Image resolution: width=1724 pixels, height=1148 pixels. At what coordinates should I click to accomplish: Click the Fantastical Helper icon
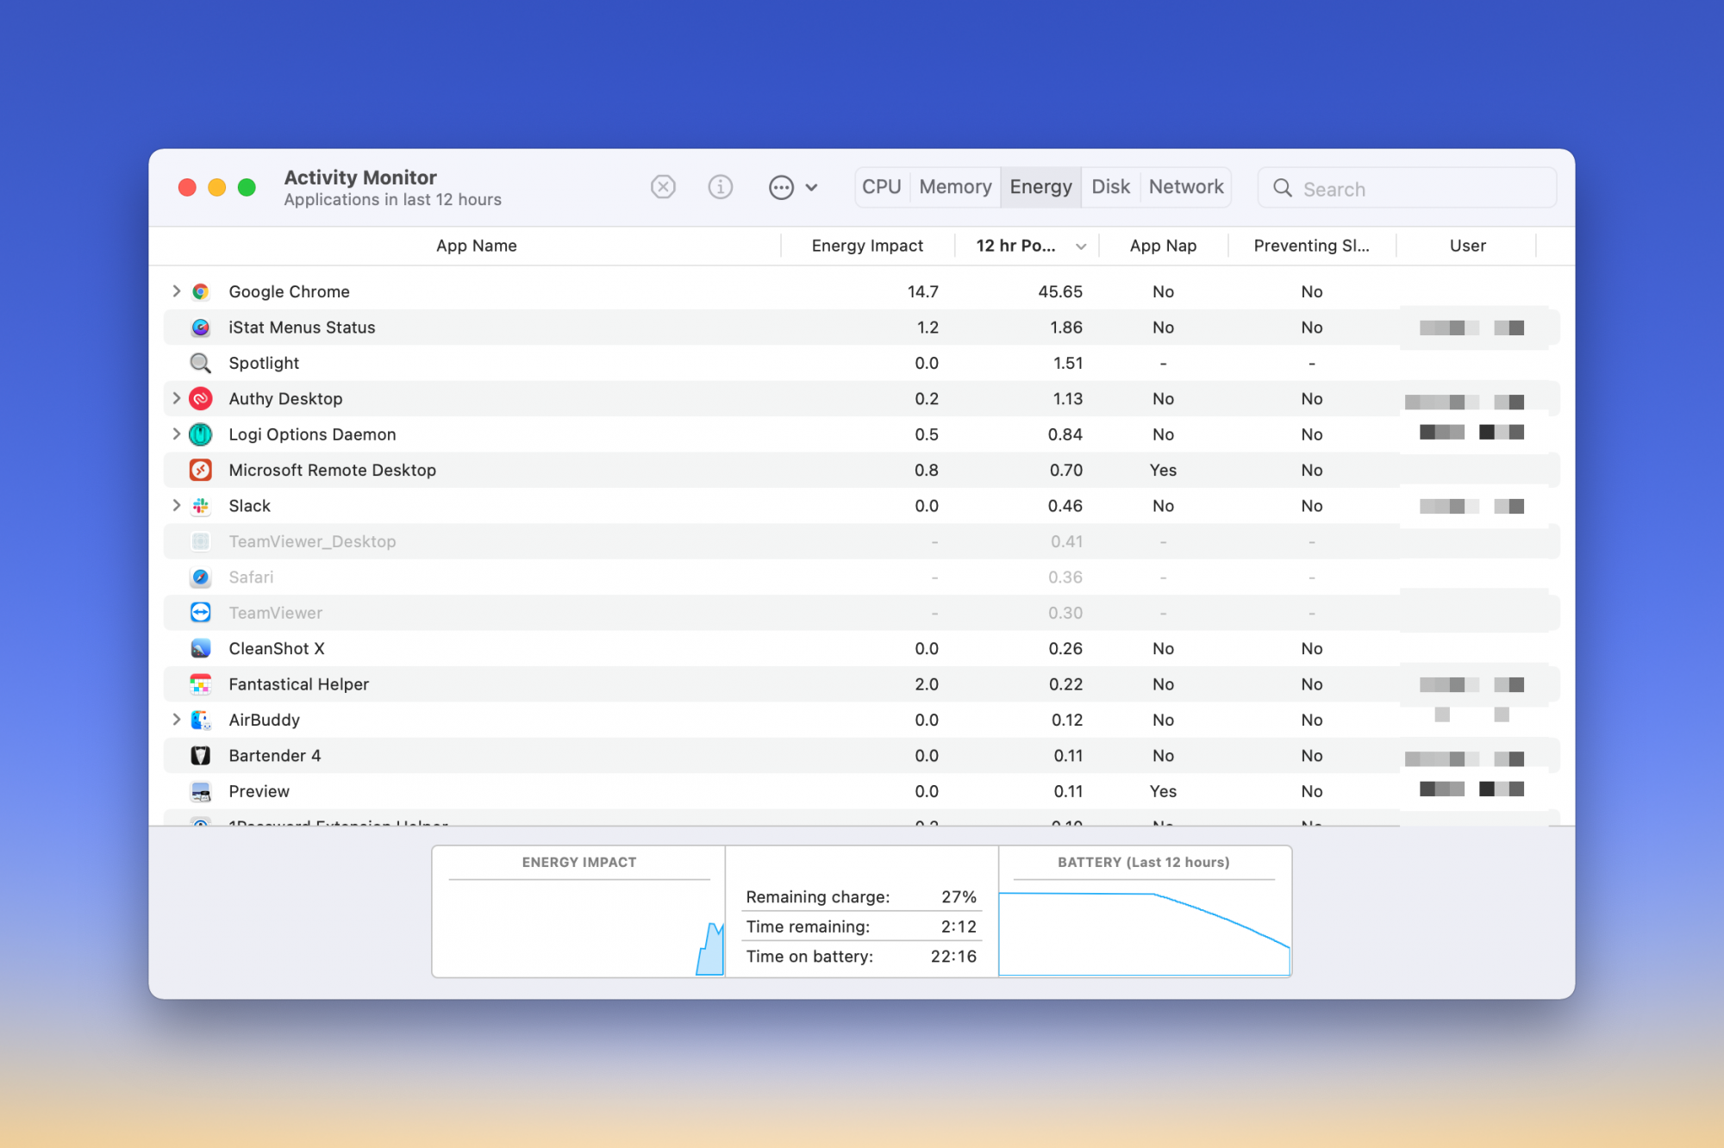(x=201, y=684)
